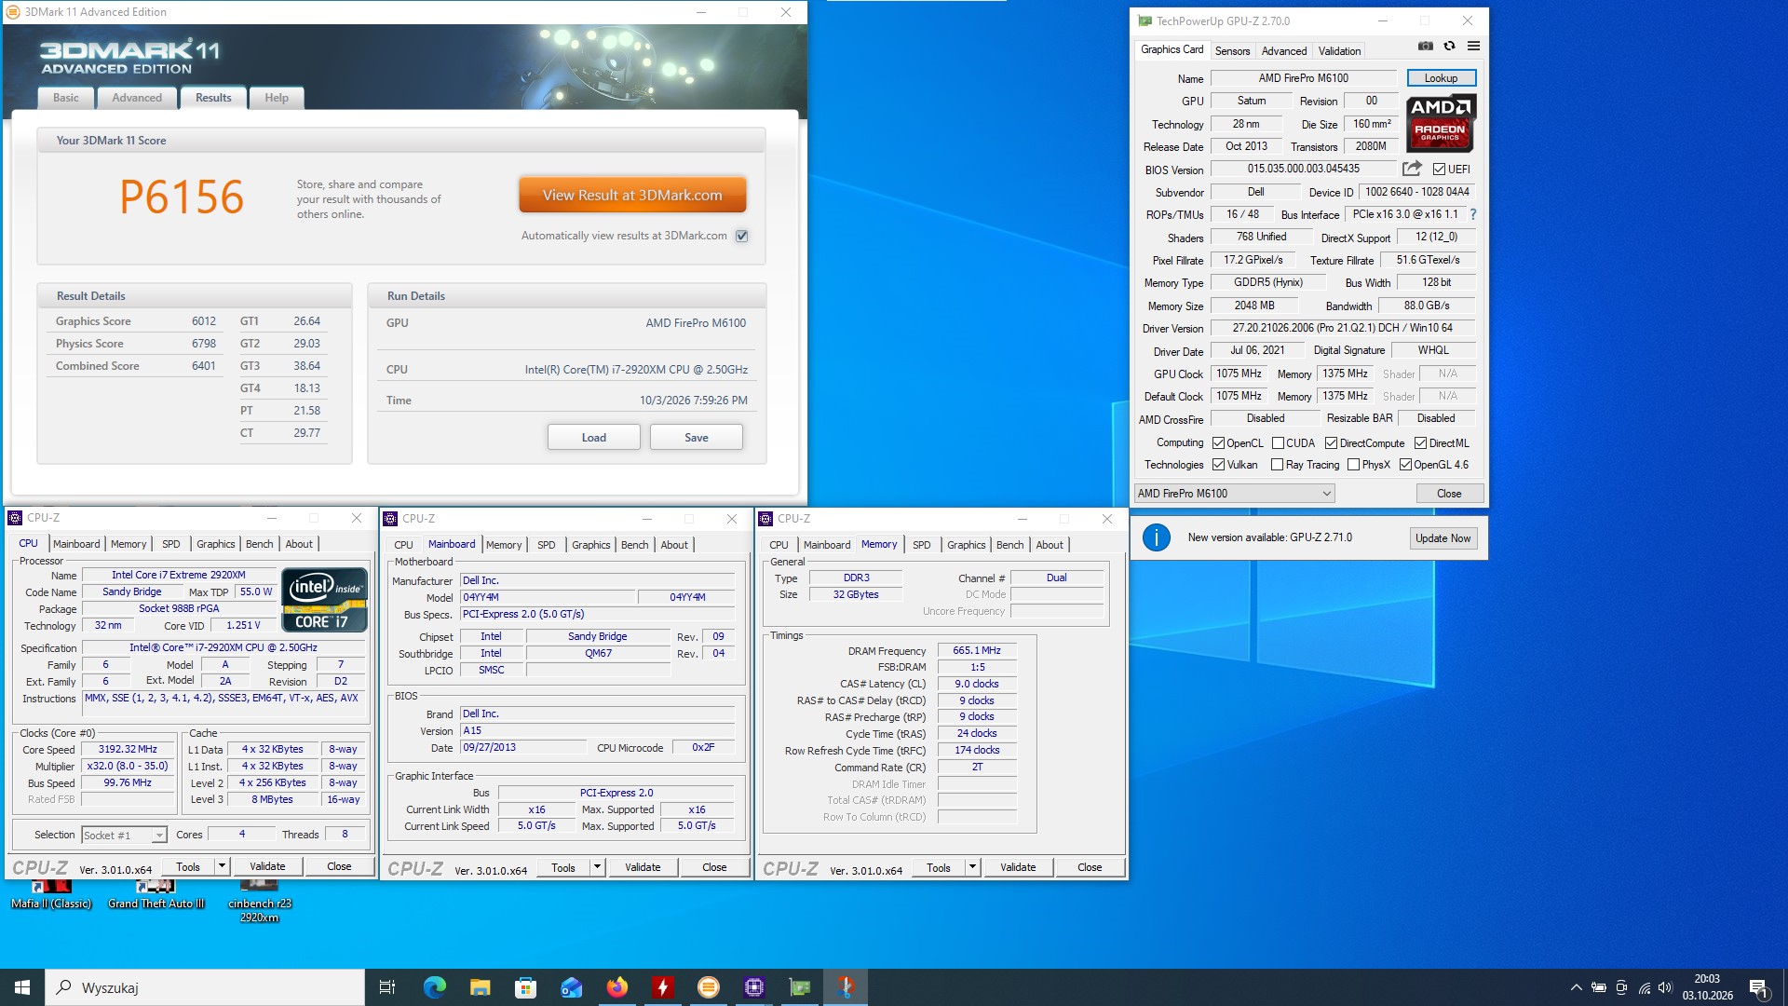Image resolution: width=1788 pixels, height=1006 pixels.
Task: Toggle the Ray Tracing checkbox in GPU-Z
Action: pos(1278,465)
